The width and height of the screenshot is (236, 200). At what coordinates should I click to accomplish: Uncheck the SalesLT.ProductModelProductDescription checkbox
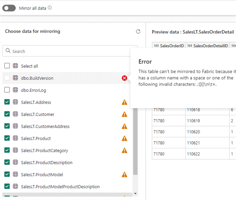click(7, 186)
